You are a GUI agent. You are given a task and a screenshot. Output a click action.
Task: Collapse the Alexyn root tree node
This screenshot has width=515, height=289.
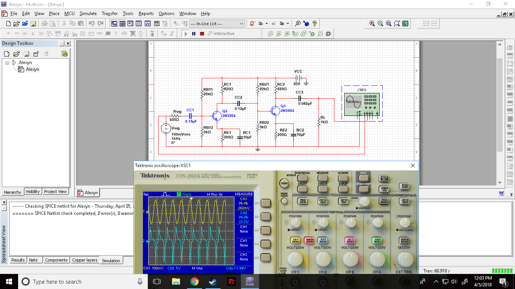7,62
